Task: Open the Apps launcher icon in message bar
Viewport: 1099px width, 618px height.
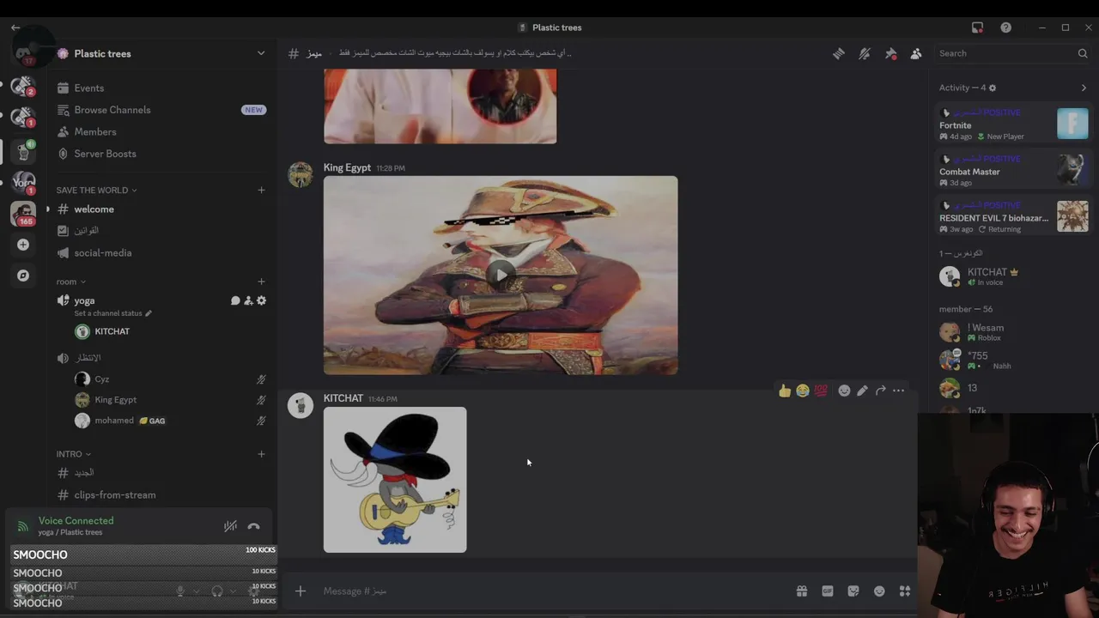Action: pos(905,591)
